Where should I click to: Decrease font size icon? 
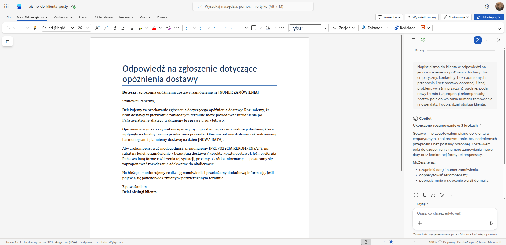click(x=106, y=28)
